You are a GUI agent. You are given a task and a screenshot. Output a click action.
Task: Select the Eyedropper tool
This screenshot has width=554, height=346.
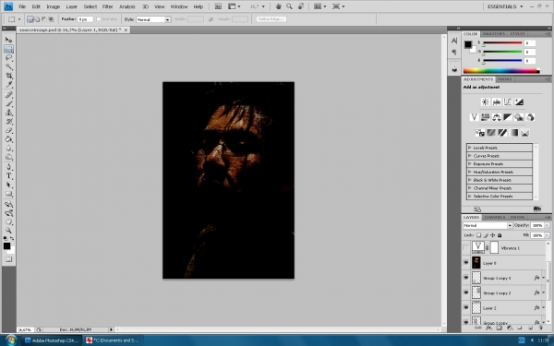coord(9,84)
